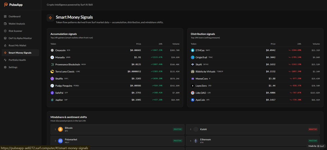The height and width of the screenshot is (150, 327).
Task: Select DeFi & Alpha Monitor
Action: click(x=20, y=38)
